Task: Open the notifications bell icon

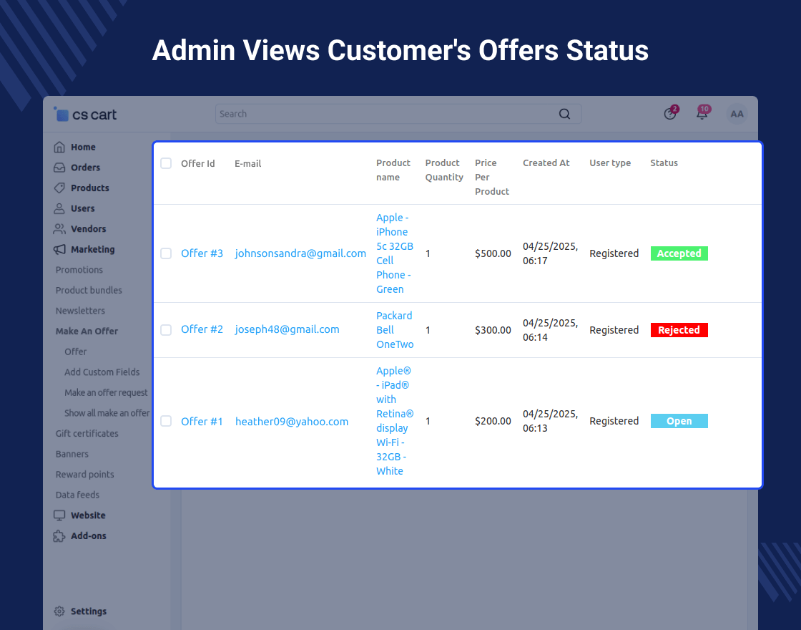Action: point(702,114)
